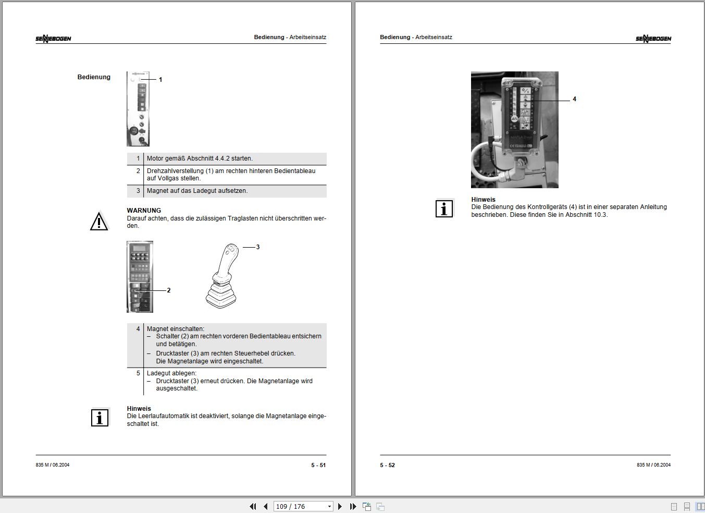Click the page number field showing 109 / 176
This screenshot has width=705, height=513.
pos(297,506)
